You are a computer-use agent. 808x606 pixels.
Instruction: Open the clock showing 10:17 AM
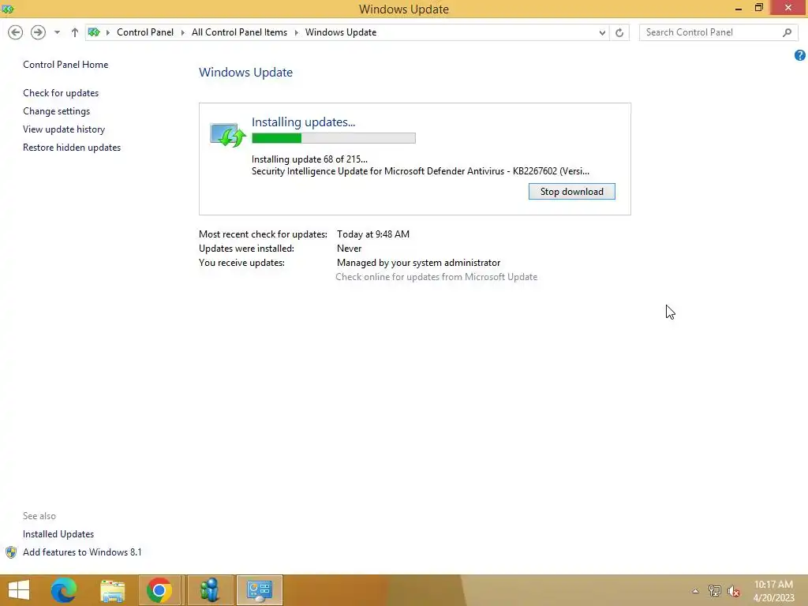773,591
